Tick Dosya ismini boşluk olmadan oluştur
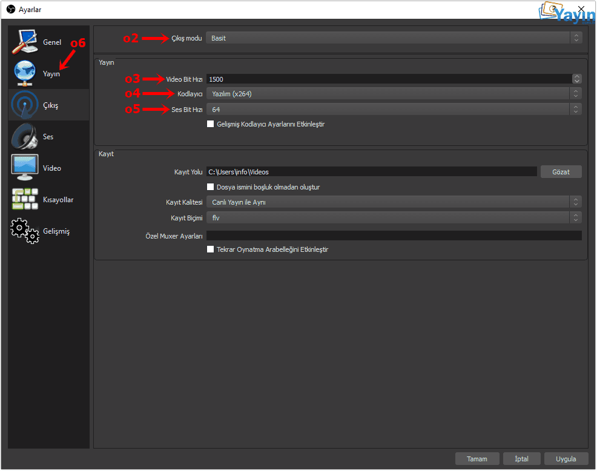 (210, 186)
